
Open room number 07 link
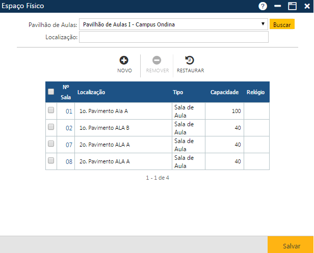point(69,145)
